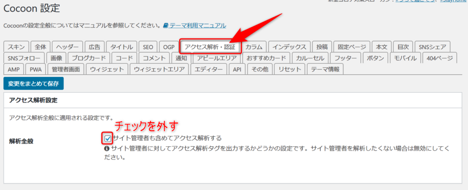Open the SNSフォロー tab
This screenshot has height=190, width=468.
[x=24, y=58]
